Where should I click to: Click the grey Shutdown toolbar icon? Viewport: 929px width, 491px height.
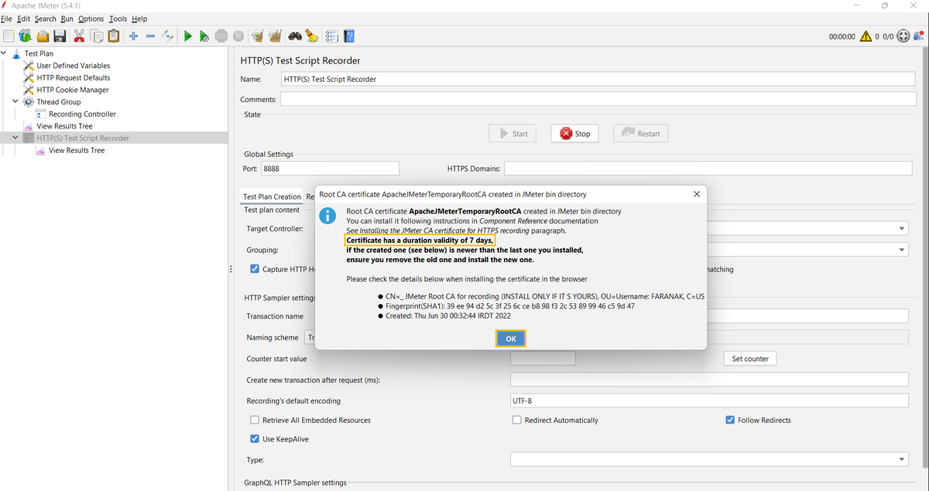pyautogui.click(x=238, y=36)
